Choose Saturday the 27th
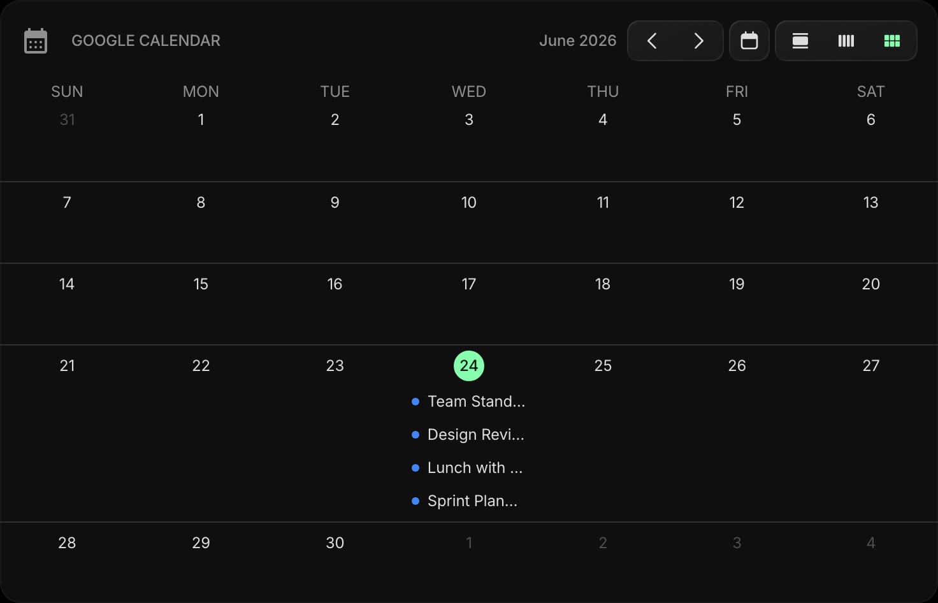Viewport: 938px width, 603px height. tap(871, 366)
